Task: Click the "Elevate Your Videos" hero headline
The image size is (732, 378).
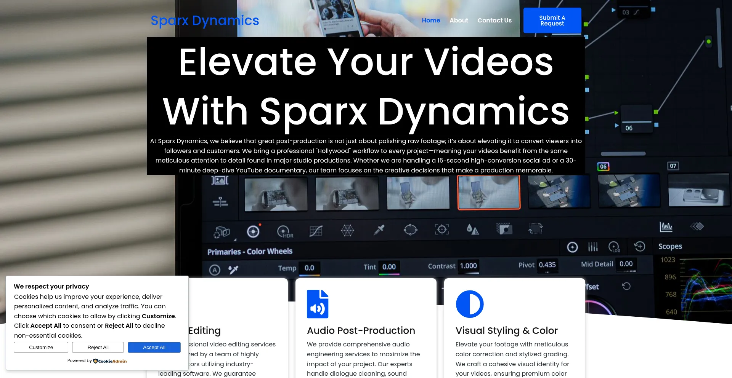Action: tap(366, 86)
